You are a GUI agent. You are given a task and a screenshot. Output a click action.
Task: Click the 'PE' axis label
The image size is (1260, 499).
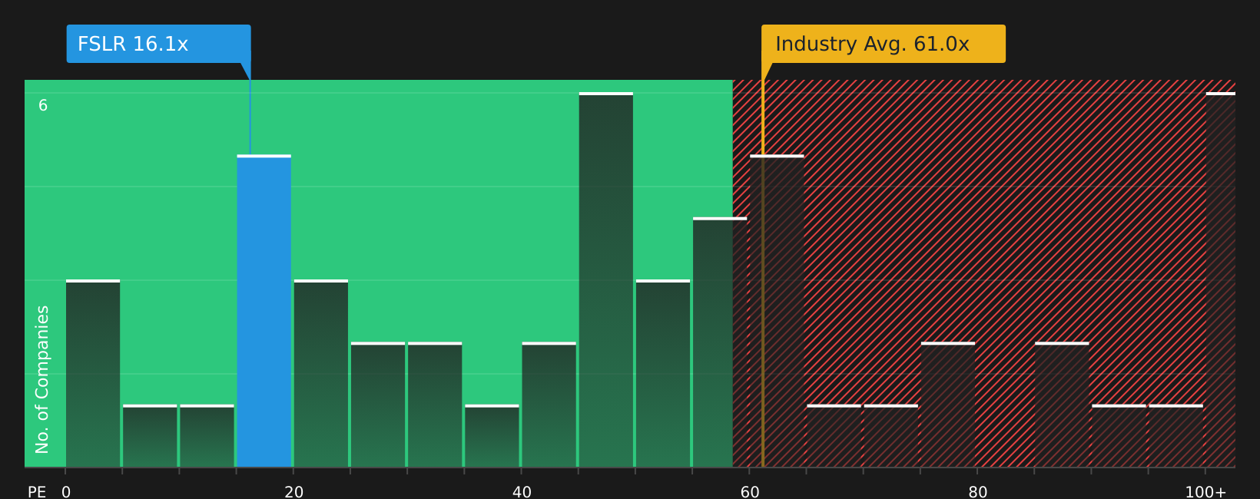coord(37,492)
